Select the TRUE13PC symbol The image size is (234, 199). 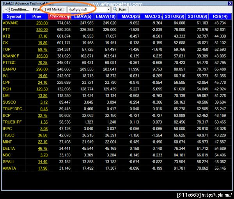point(12,109)
